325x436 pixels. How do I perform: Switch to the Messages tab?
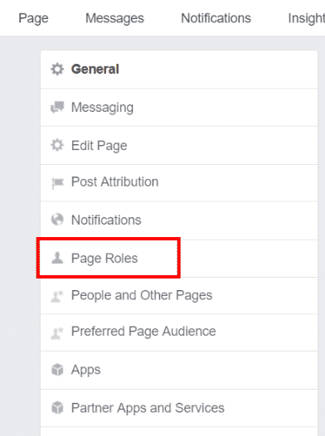(114, 18)
